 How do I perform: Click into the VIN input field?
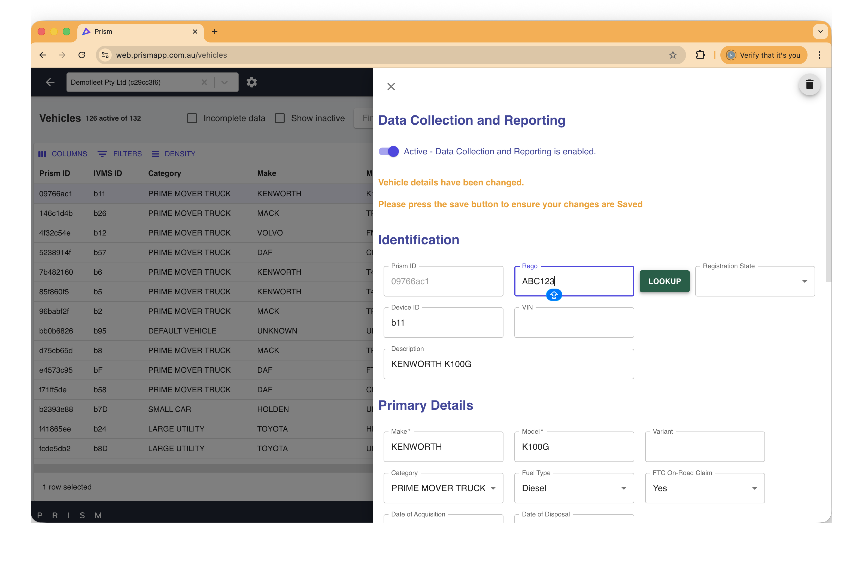coord(574,323)
